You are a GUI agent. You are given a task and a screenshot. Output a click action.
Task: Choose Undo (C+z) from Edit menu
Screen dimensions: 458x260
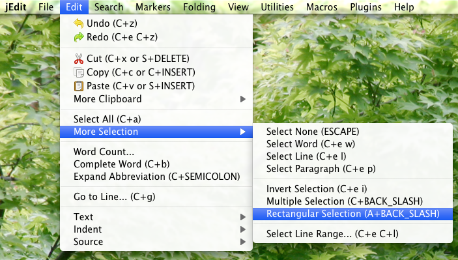click(x=156, y=23)
